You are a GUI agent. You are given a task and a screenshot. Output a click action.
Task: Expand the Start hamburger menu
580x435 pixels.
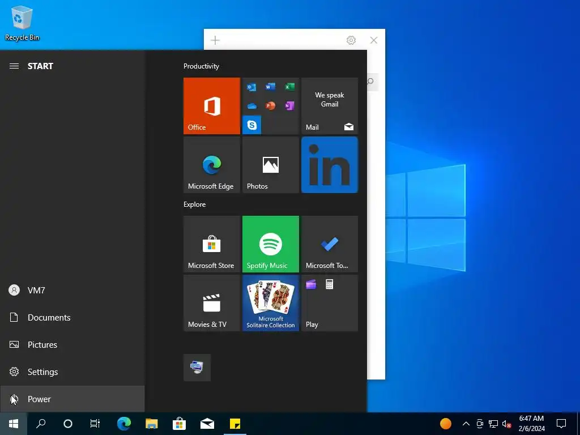pyautogui.click(x=14, y=66)
